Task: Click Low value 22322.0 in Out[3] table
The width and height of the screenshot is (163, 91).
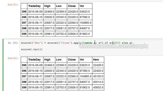Action: pos(61,23)
